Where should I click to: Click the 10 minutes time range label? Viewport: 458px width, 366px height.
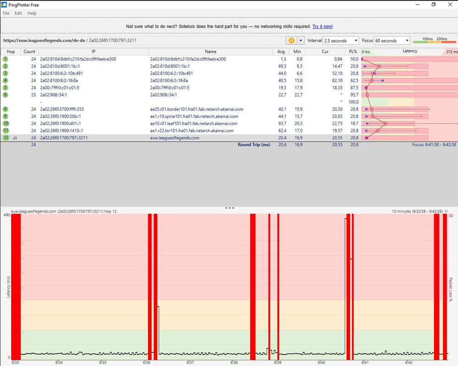point(417,211)
